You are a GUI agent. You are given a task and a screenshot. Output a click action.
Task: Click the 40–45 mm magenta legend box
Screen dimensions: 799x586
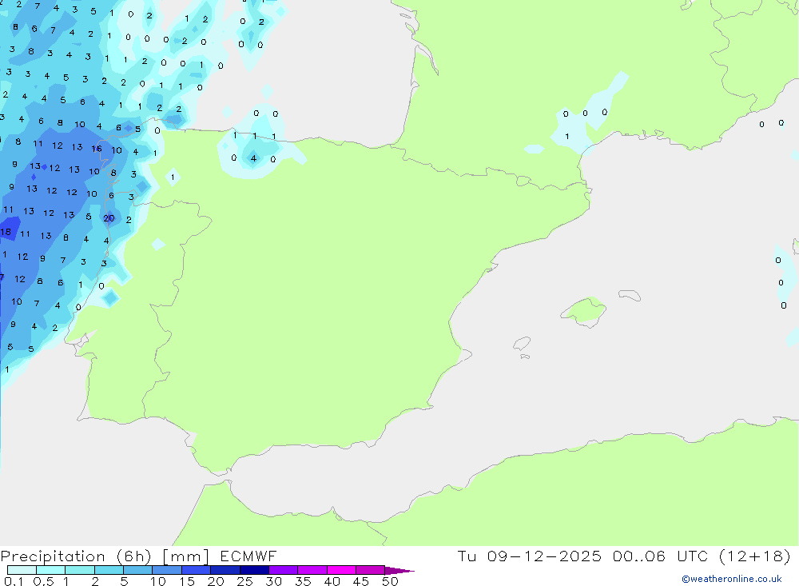tap(341, 570)
